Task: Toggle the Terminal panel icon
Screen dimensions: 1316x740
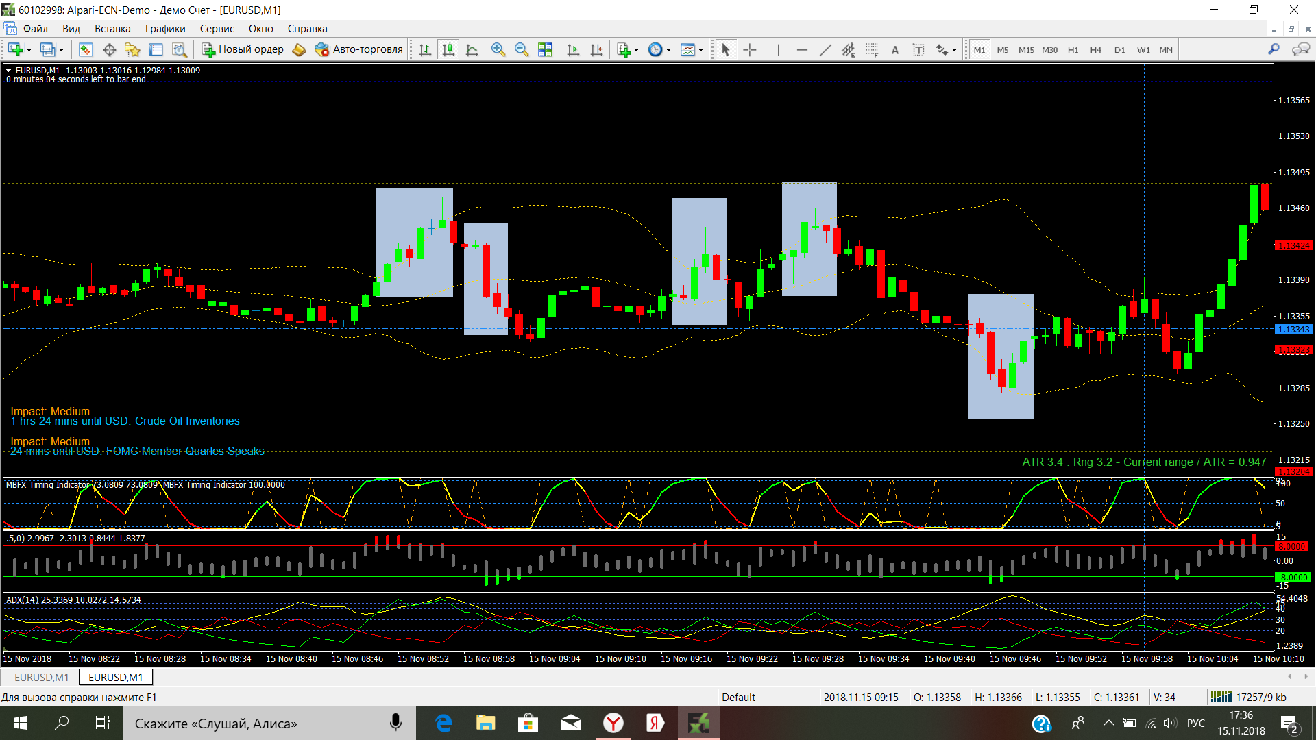Action: [156, 49]
